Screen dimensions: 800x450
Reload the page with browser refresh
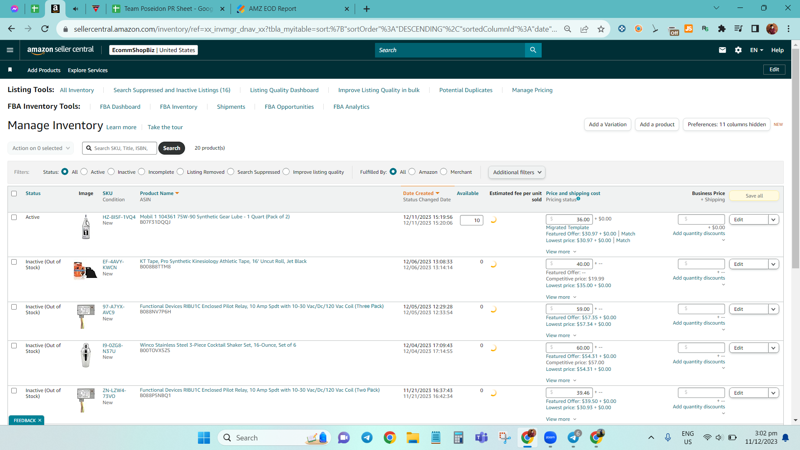click(45, 29)
